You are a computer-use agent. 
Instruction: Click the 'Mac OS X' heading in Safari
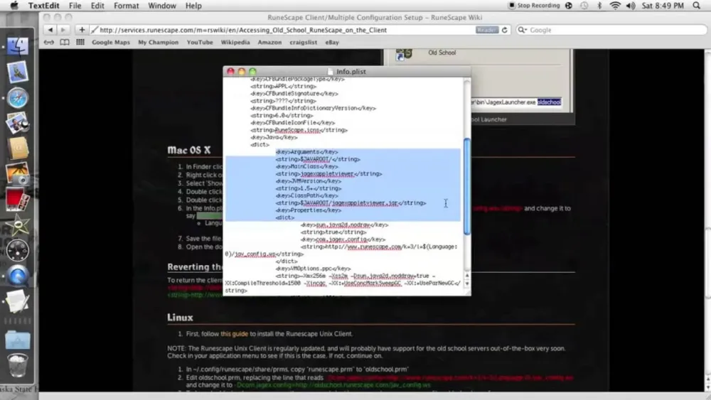tap(189, 150)
